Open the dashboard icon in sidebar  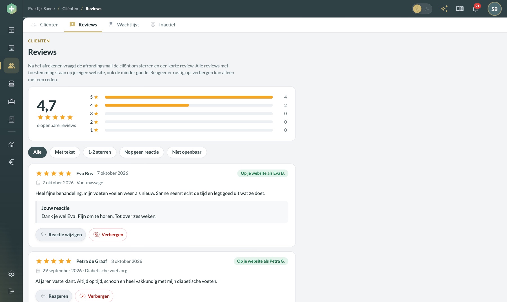[11, 30]
